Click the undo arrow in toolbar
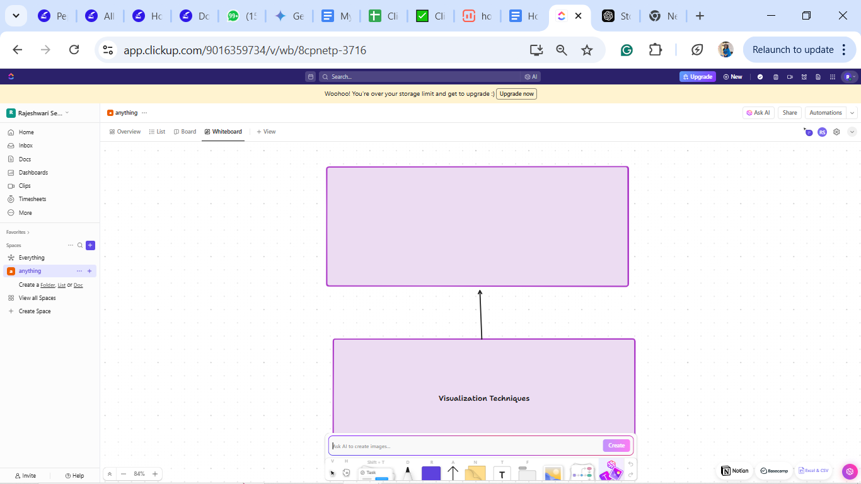The image size is (861, 484). [x=631, y=464]
